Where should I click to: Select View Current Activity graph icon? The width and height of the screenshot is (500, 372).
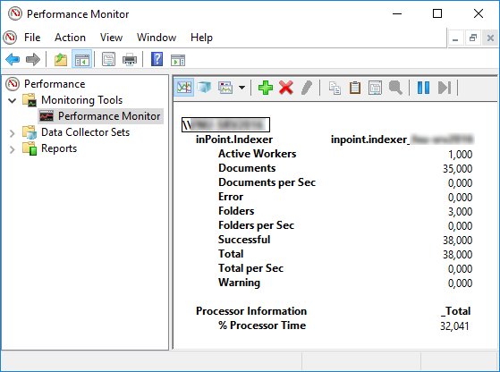click(184, 88)
